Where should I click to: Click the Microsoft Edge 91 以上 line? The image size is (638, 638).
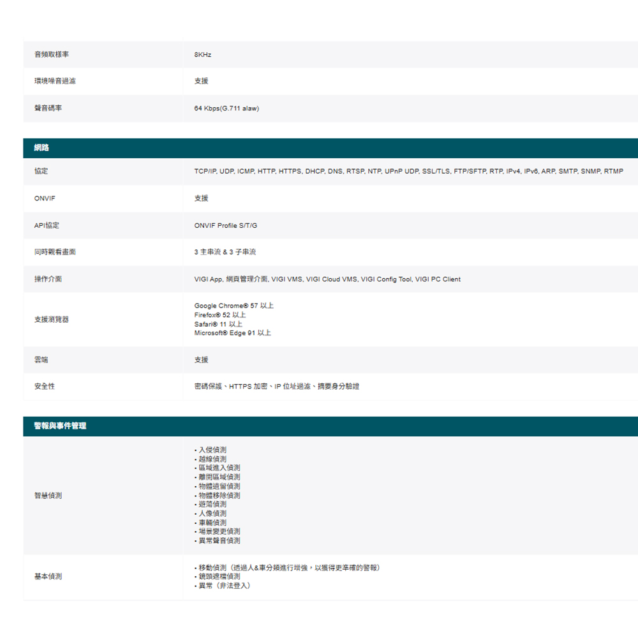tap(232, 333)
